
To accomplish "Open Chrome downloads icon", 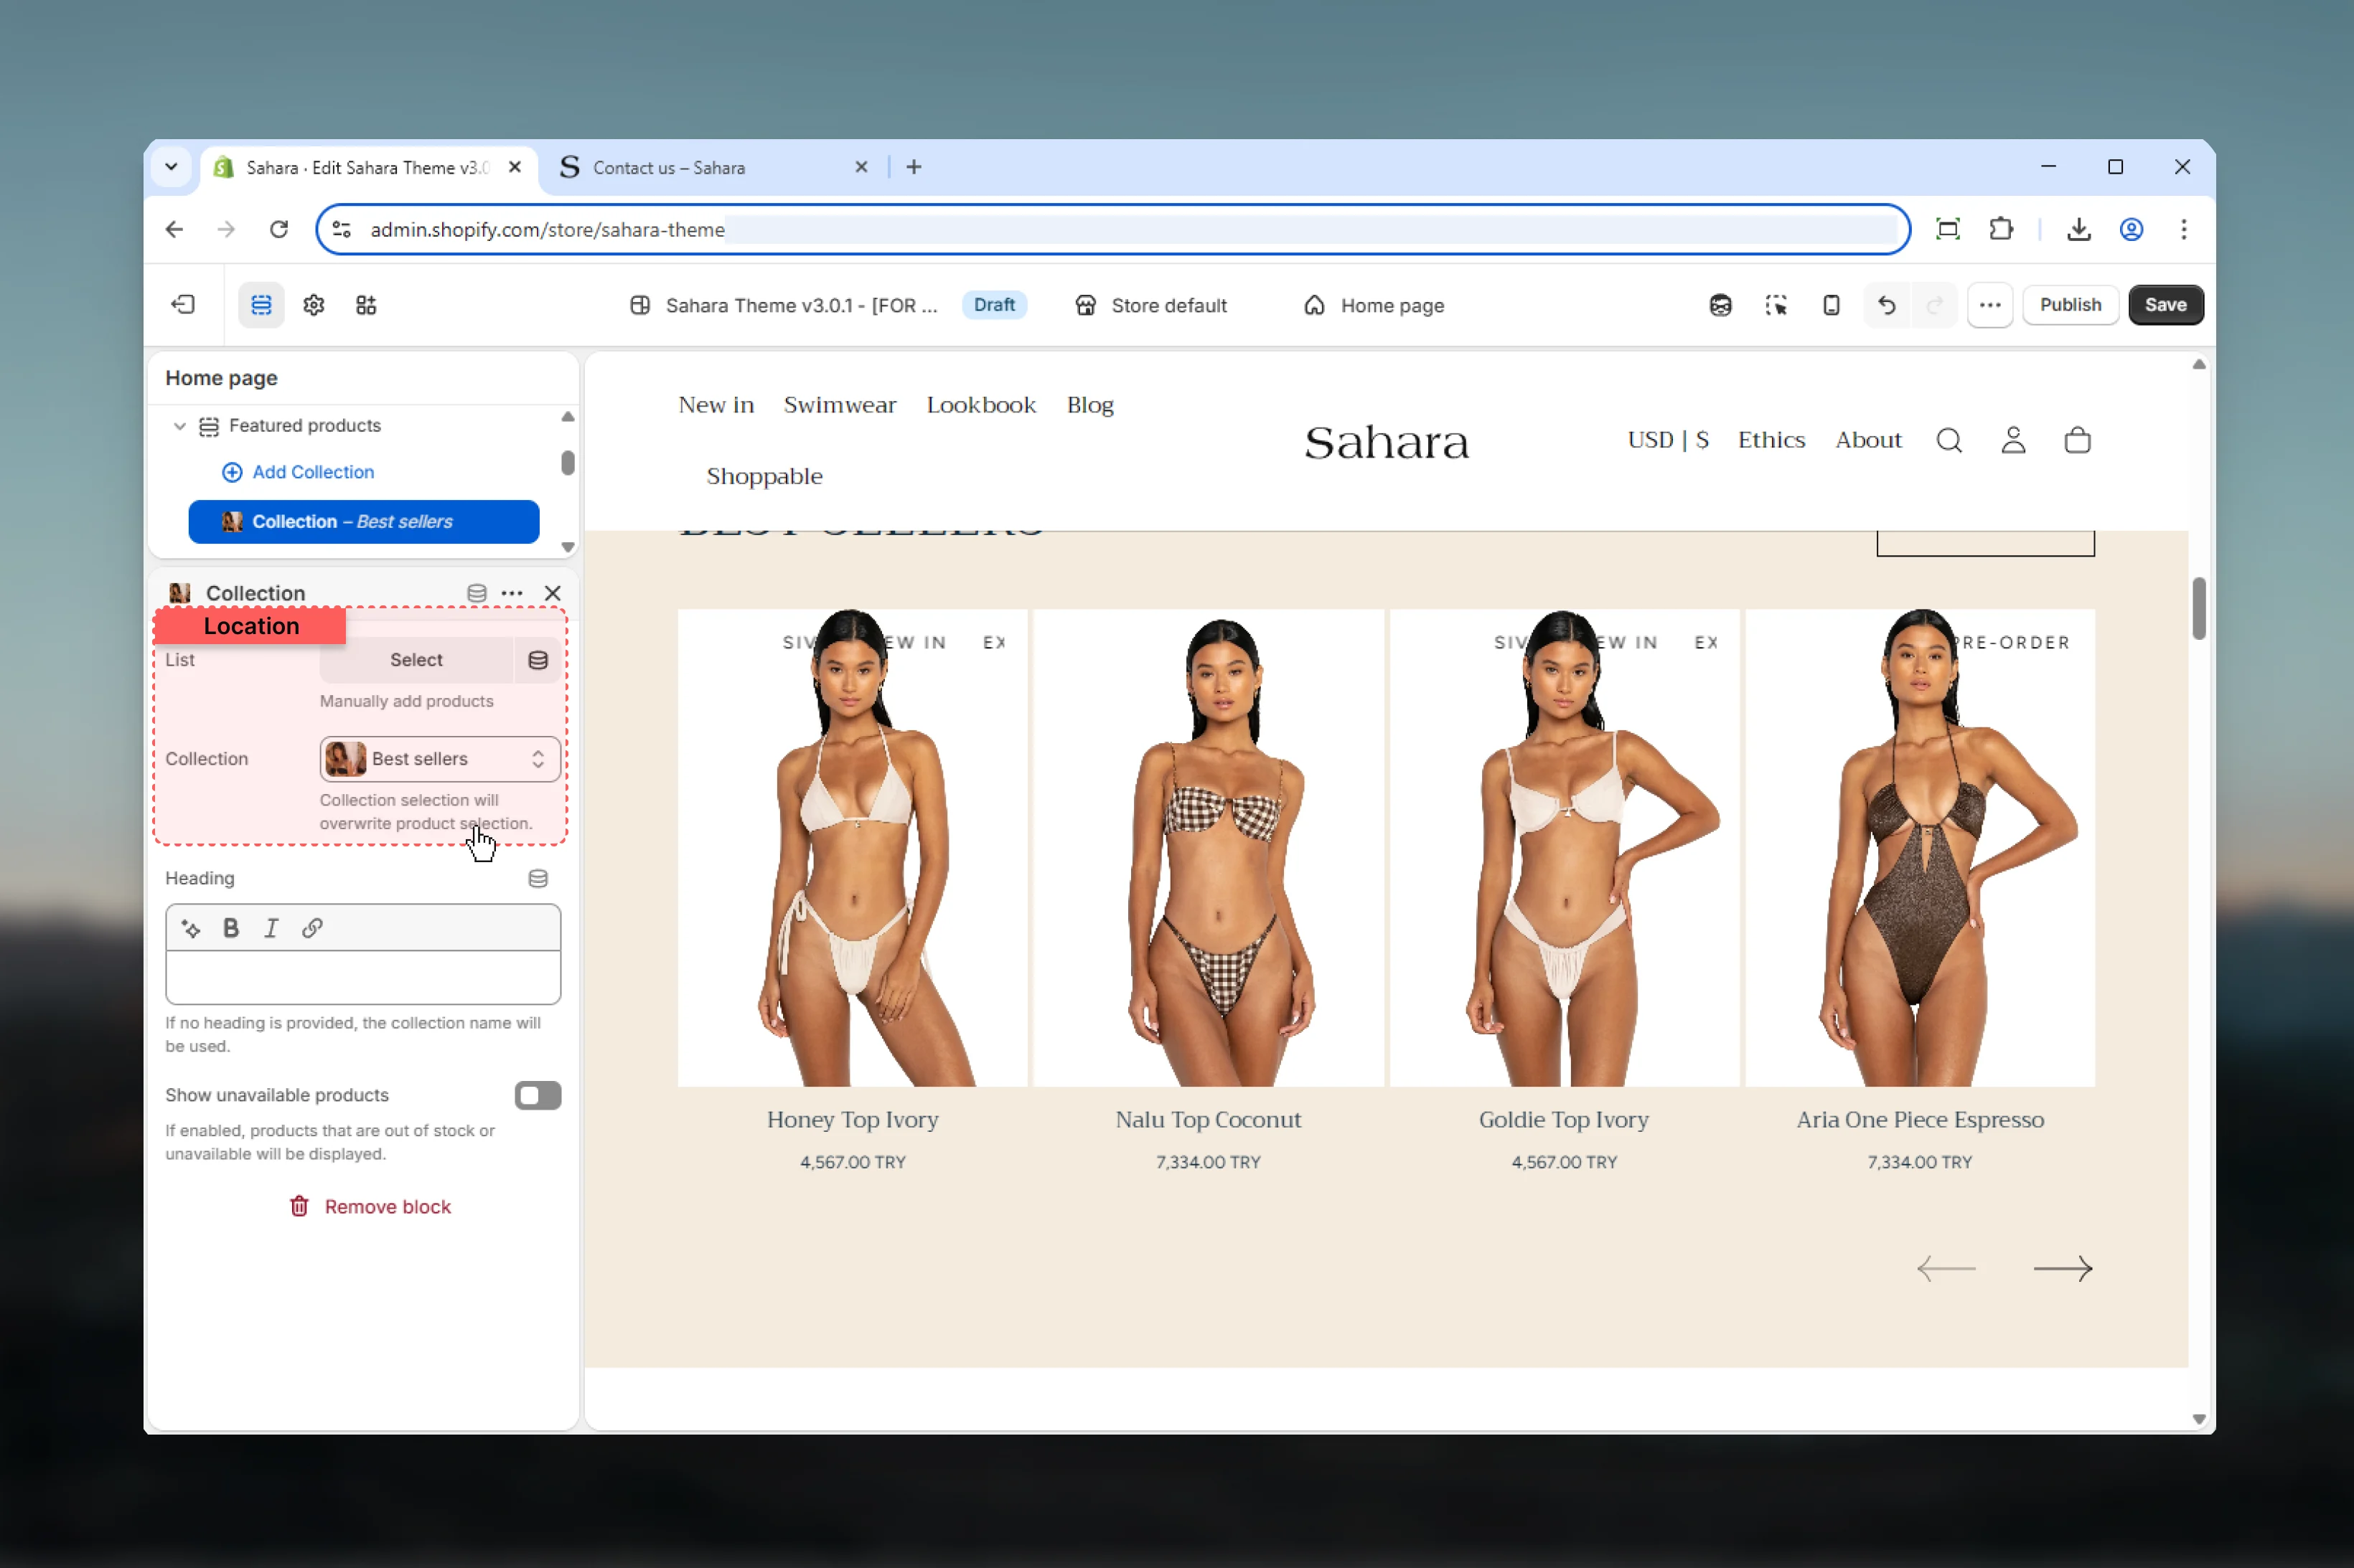I will pos(2079,229).
